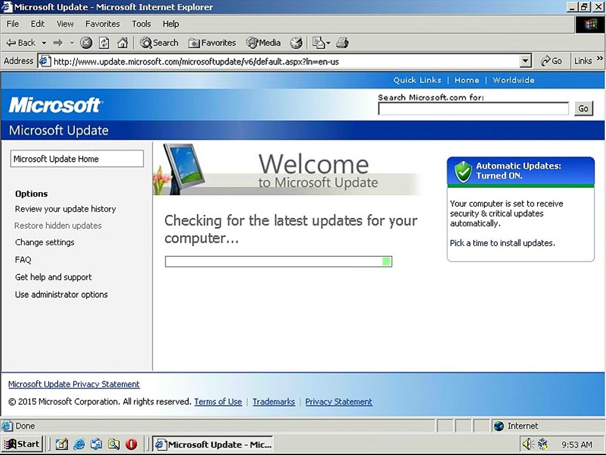Click the page icon in Address bar
Screen dimensions: 606x455
[45, 61]
